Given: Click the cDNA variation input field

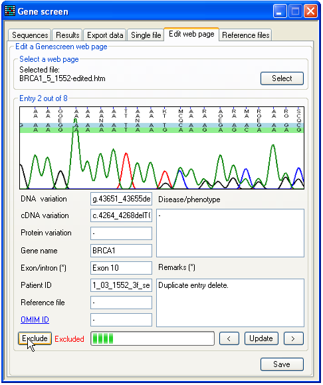Looking at the screenshot, I should [121, 215].
